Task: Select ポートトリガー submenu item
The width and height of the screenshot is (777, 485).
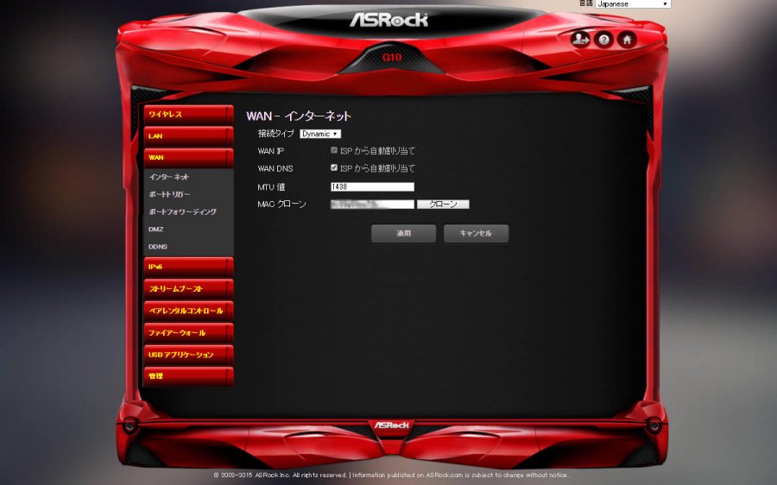Action: (169, 194)
